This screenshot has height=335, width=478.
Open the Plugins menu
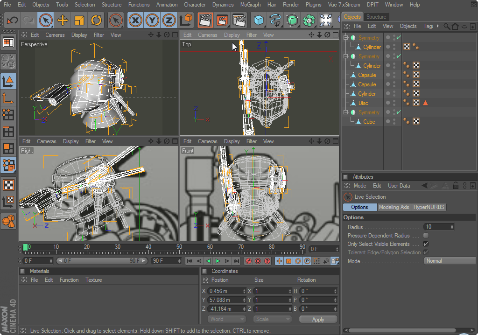(x=313, y=5)
